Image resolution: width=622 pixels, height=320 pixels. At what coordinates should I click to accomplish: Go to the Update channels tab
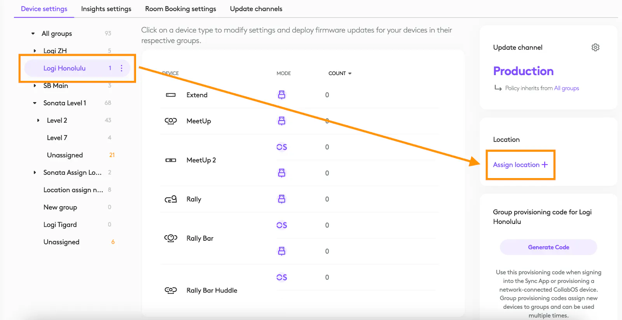coord(256,9)
